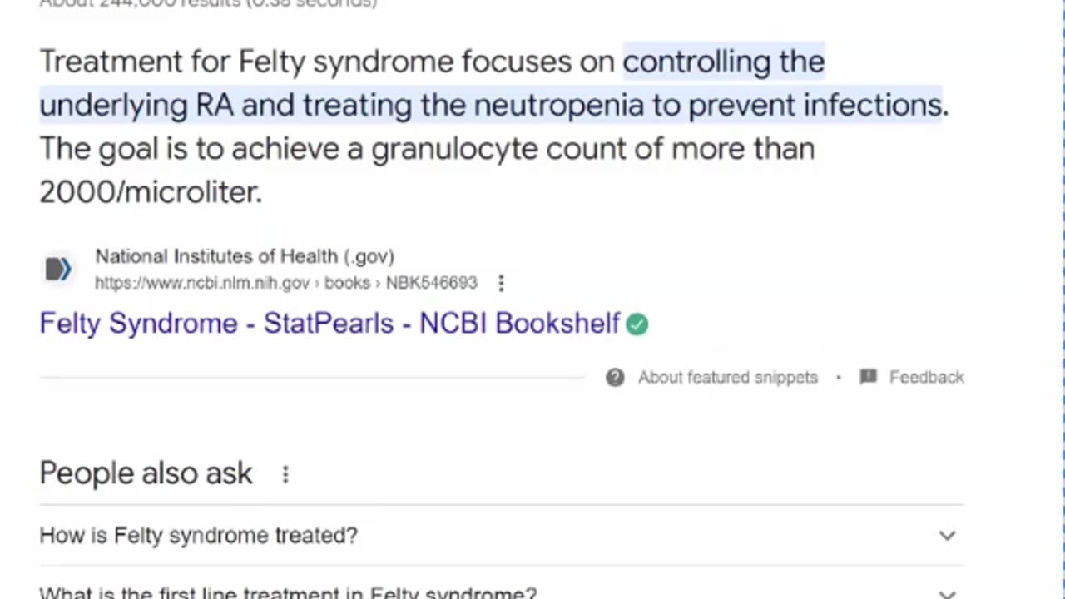This screenshot has height=599, width=1065.
Task: Open "How is Felty syndrome treated?" question
Action: 199,536
